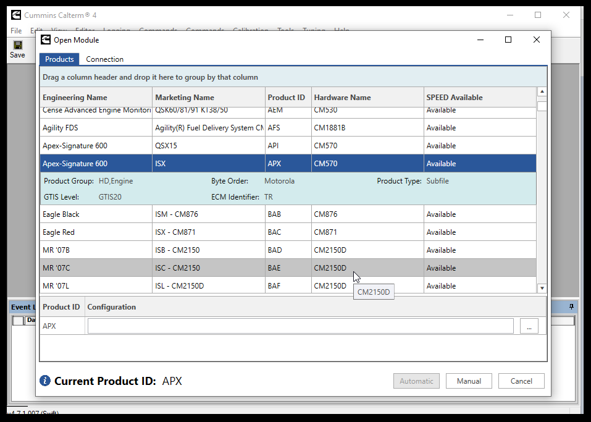The width and height of the screenshot is (591, 422).
Task: Click the Cummins logo in the title bar
Action: click(x=15, y=15)
